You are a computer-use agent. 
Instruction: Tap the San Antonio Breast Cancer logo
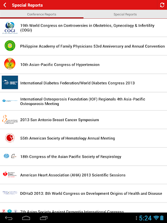coord(10,119)
